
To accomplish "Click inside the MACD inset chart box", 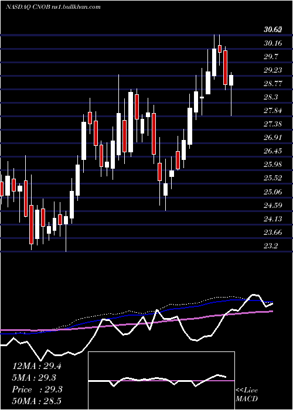I will click(x=161, y=381).
